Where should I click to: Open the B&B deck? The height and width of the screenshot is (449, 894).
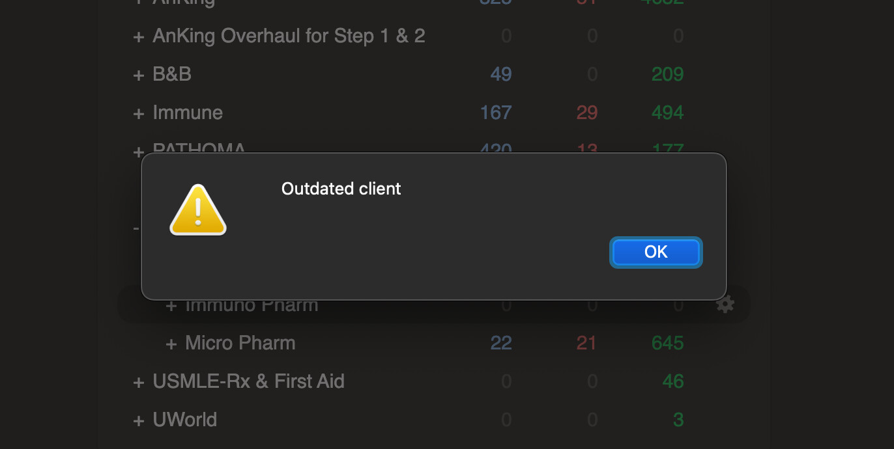coord(172,74)
